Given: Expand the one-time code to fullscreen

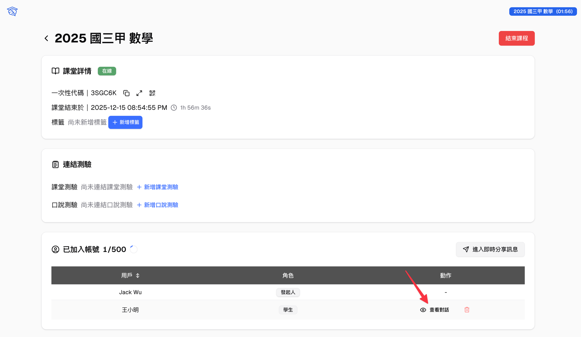Looking at the screenshot, I should coord(139,93).
